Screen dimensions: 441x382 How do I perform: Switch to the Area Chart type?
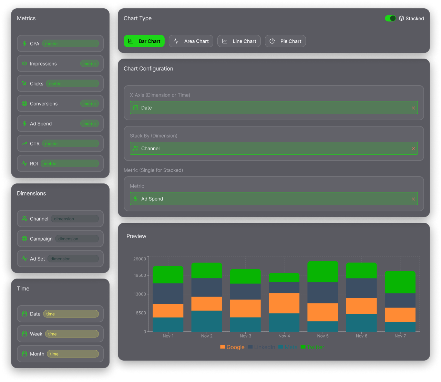pyautogui.click(x=191, y=41)
